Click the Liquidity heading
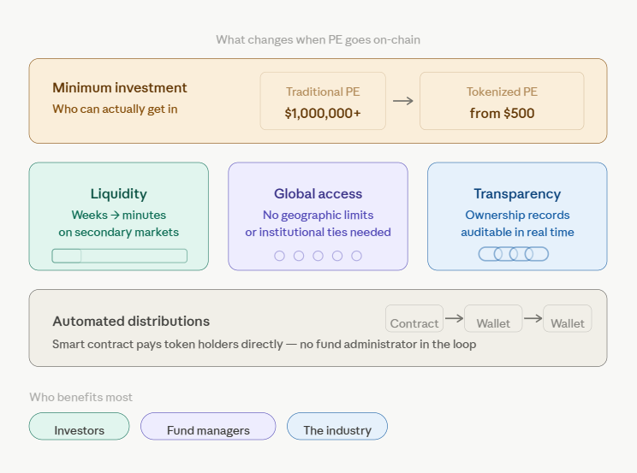 pos(119,193)
